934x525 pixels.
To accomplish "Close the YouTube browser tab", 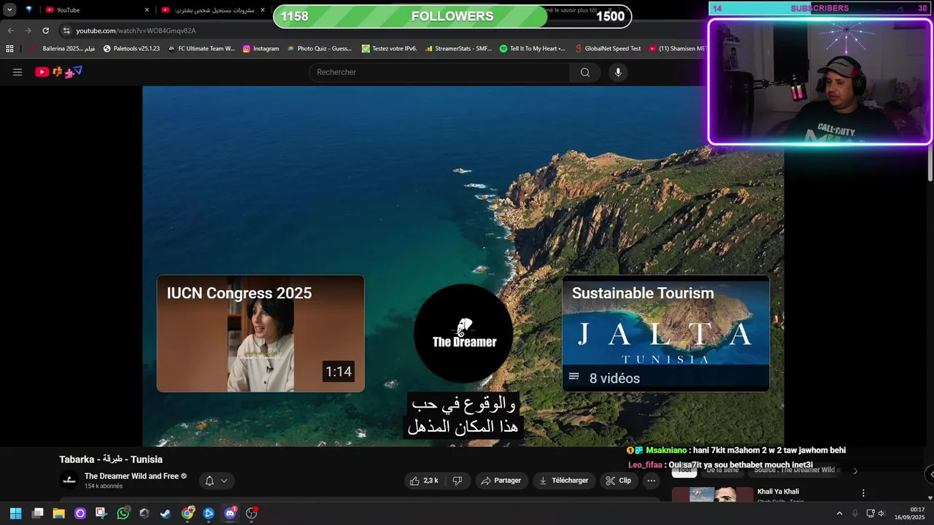I will pos(147,10).
